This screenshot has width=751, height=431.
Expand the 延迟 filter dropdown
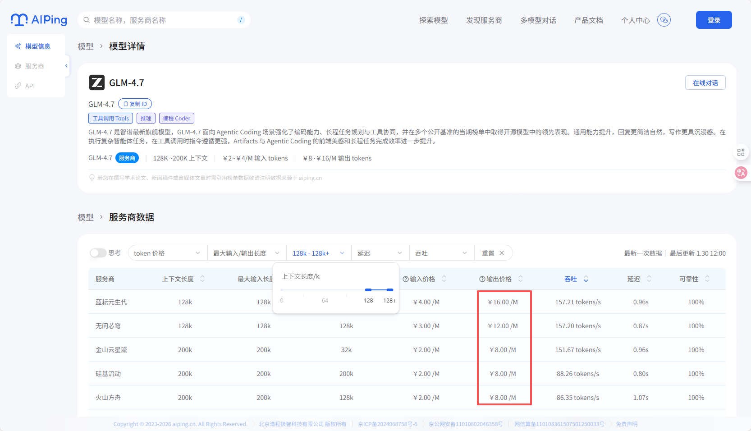[380, 253]
